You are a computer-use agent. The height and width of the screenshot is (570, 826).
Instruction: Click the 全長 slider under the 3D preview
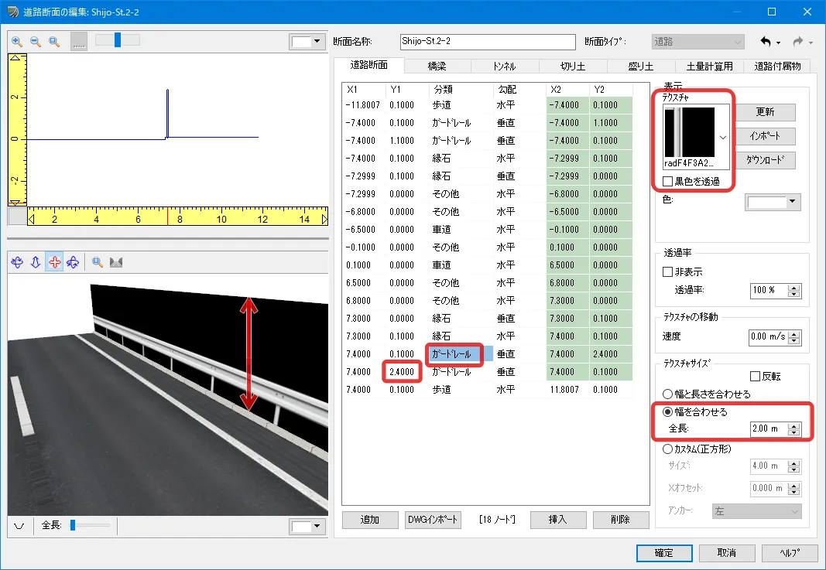coord(90,525)
